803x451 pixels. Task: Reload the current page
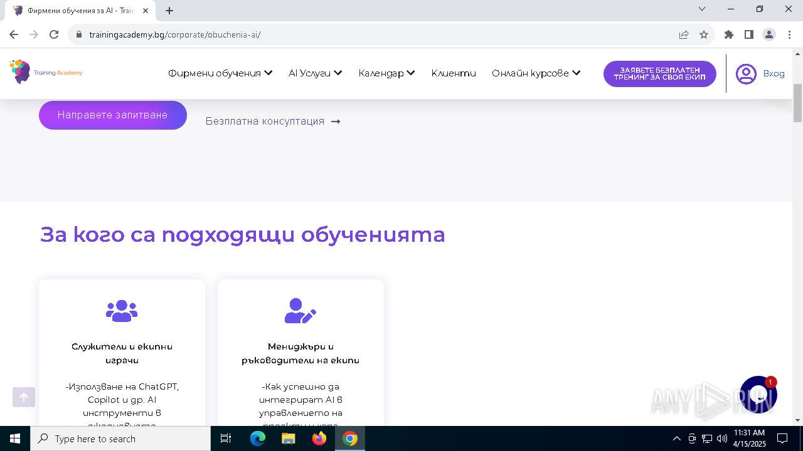54,34
